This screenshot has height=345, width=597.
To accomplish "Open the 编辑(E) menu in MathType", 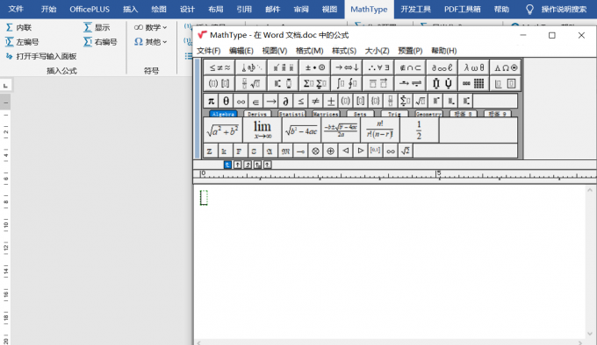I will [241, 51].
